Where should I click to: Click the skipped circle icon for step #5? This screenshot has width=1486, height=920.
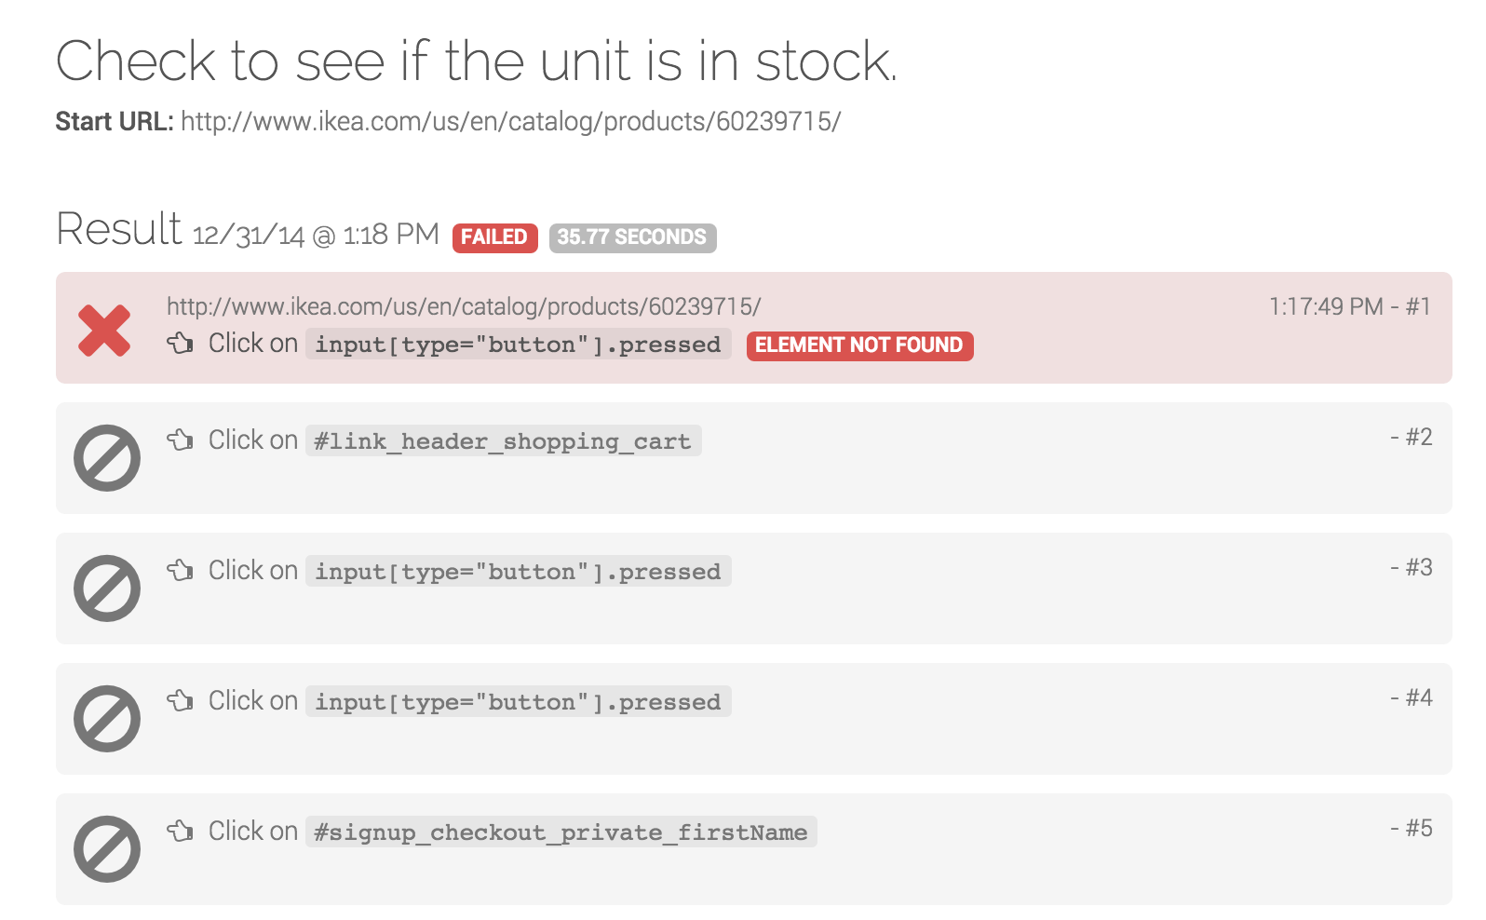107,849
